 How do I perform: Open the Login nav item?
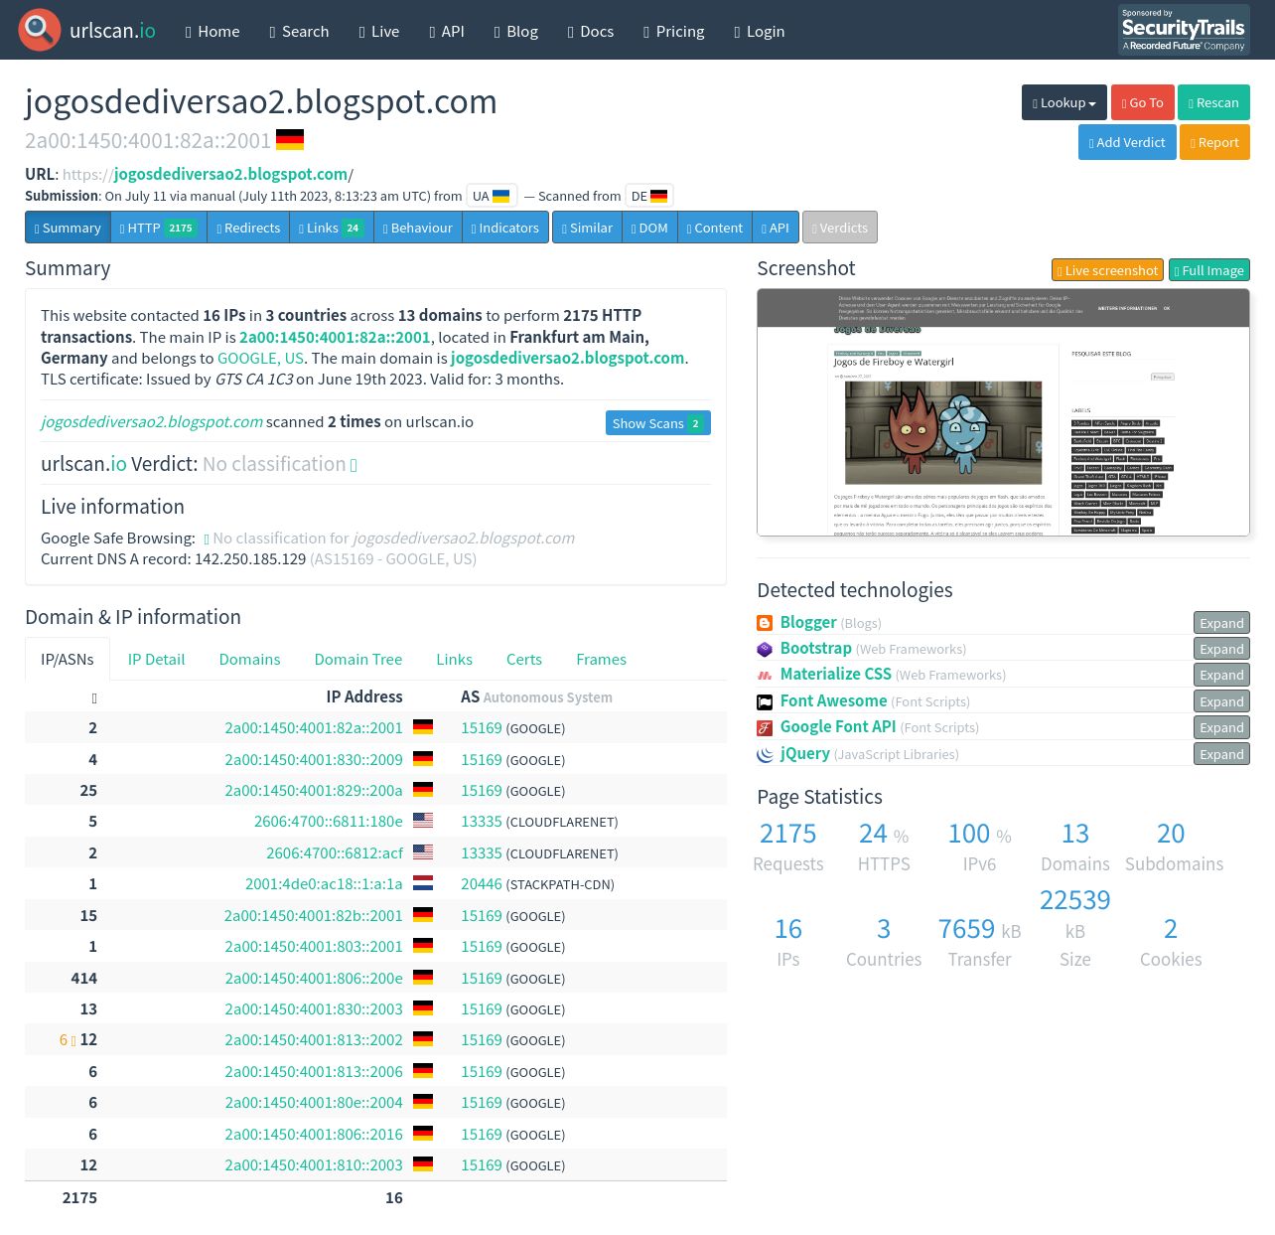pos(760,31)
